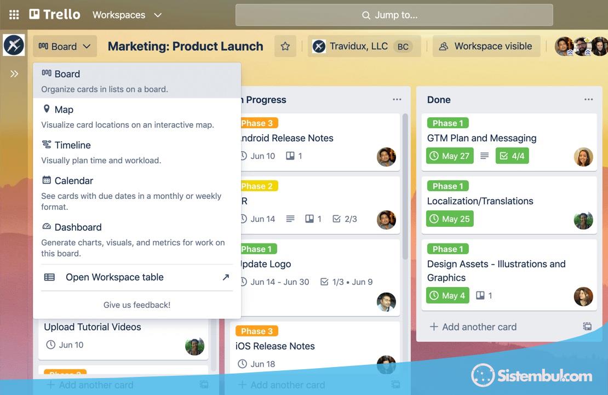Click member avatar on Design Assets card
Viewport: 608px width, 395px height.
pyautogui.click(x=583, y=296)
